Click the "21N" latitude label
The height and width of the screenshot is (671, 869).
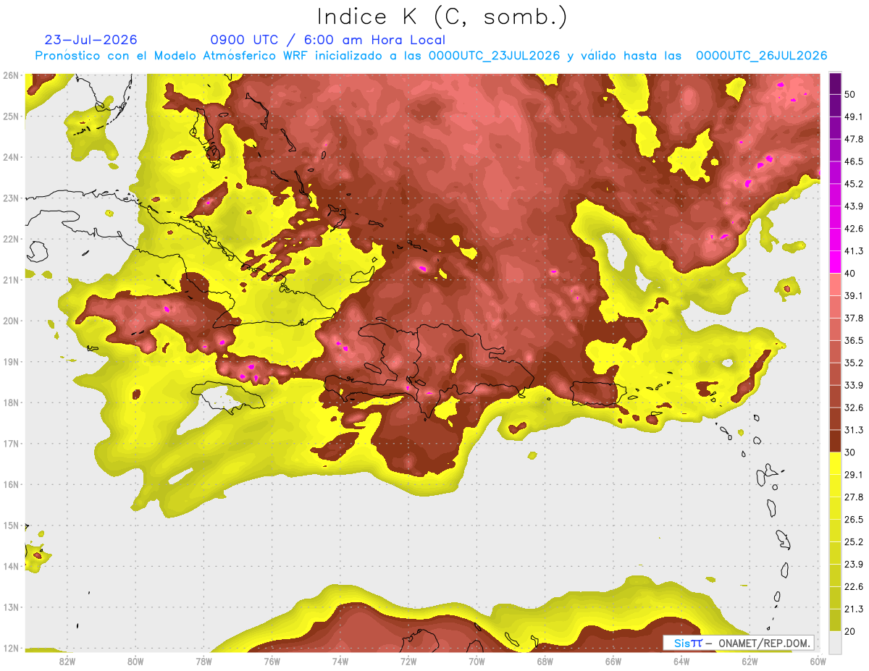point(11,280)
